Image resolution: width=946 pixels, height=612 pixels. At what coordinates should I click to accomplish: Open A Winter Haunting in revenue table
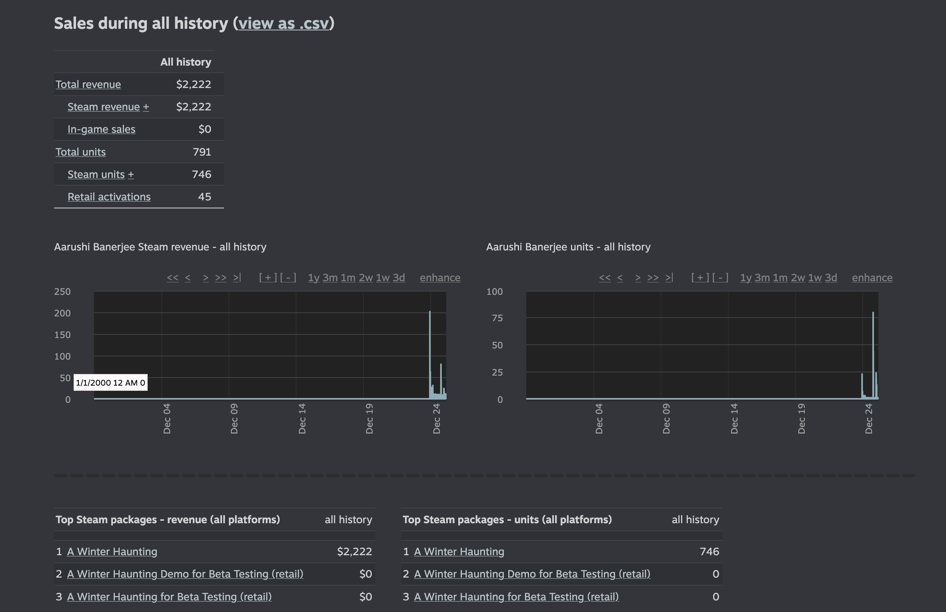coord(112,552)
